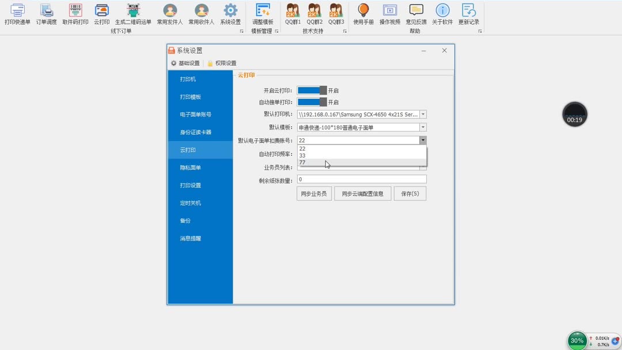Click the 保存(S) button
The image size is (622, 350).
point(410,193)
